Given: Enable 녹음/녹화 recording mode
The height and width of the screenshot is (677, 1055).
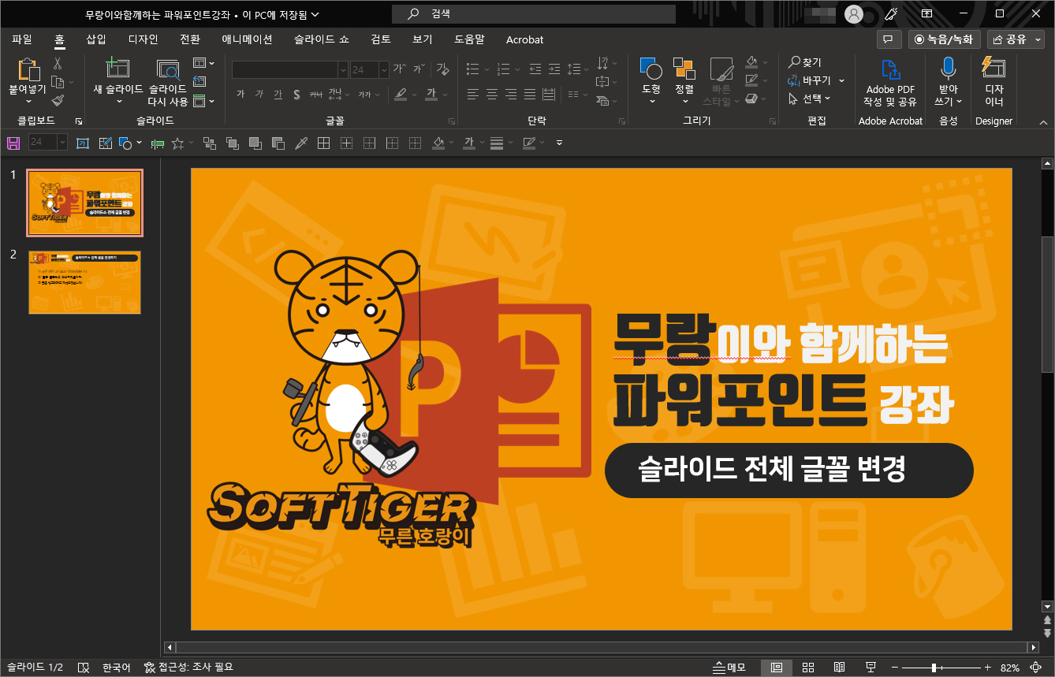Looking at the screenshot, I should (944, 39).
